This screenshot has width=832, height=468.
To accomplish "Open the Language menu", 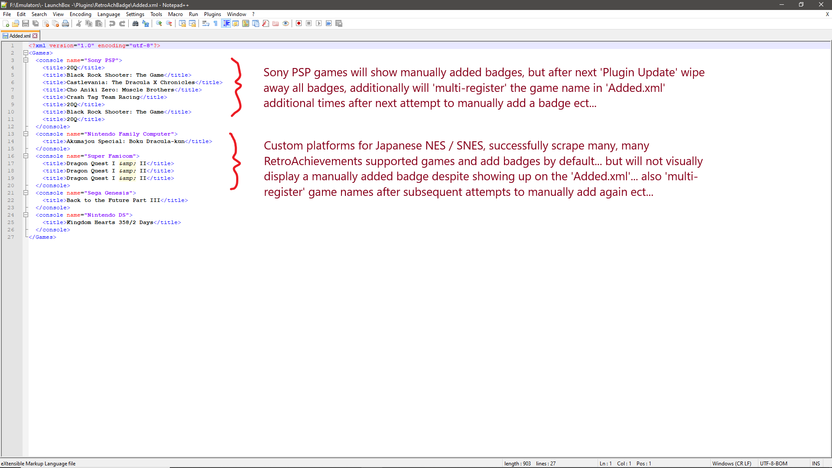I will [x=109, y=14].
